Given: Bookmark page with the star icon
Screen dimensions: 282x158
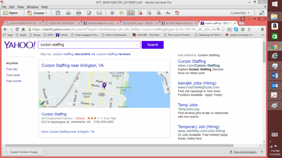Looking at the screenshot, I should [223, 29].
